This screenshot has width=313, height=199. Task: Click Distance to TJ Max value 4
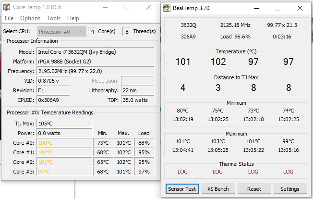[x=183, y=87]
